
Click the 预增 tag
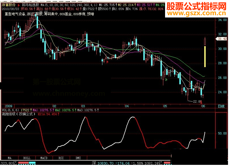tap(90, 14)
